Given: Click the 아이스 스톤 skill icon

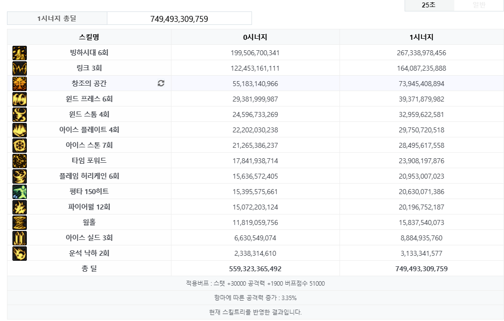Looking at the screenshot, I should [19, 145].
